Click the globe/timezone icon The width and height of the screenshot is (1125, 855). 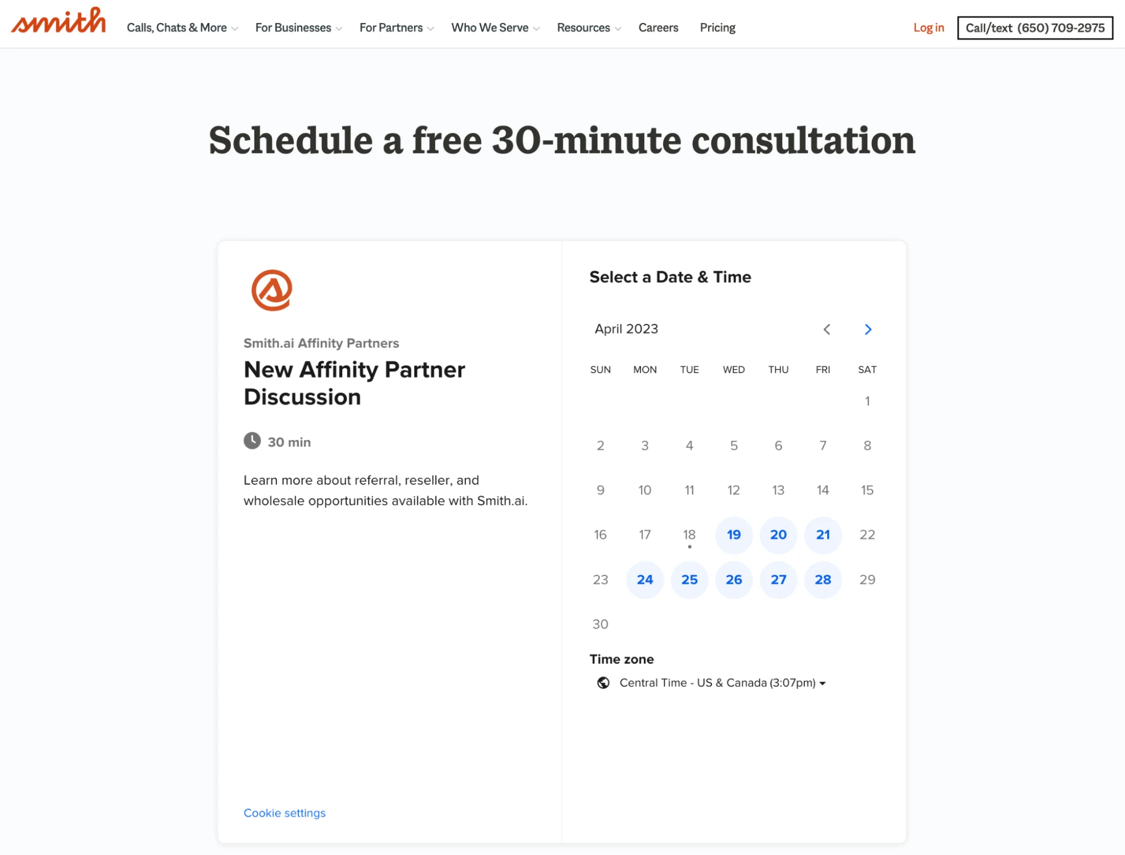[602, 683]
